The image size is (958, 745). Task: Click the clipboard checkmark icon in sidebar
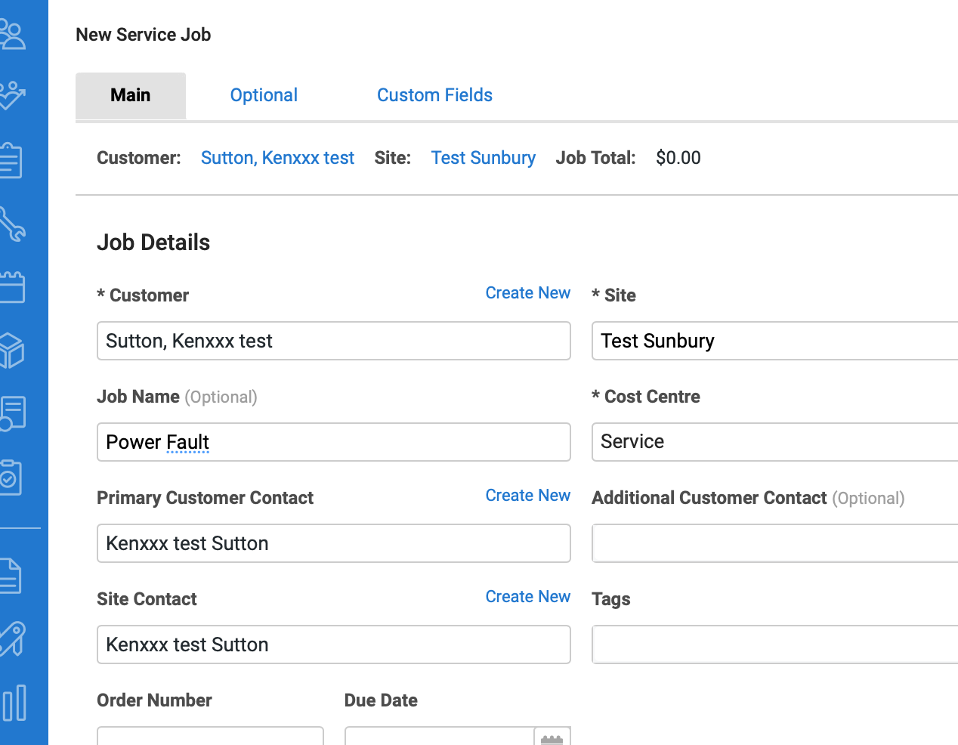pyautogui.click(x=12, y=477)
